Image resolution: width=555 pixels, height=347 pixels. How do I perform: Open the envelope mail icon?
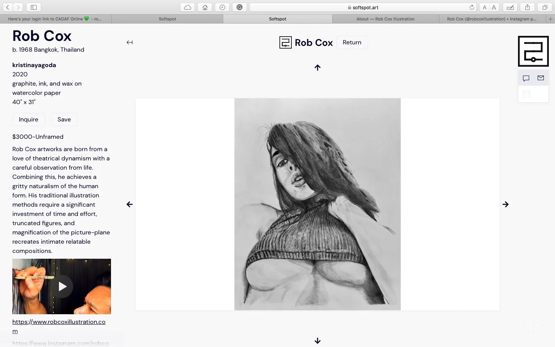pos(541,78)
